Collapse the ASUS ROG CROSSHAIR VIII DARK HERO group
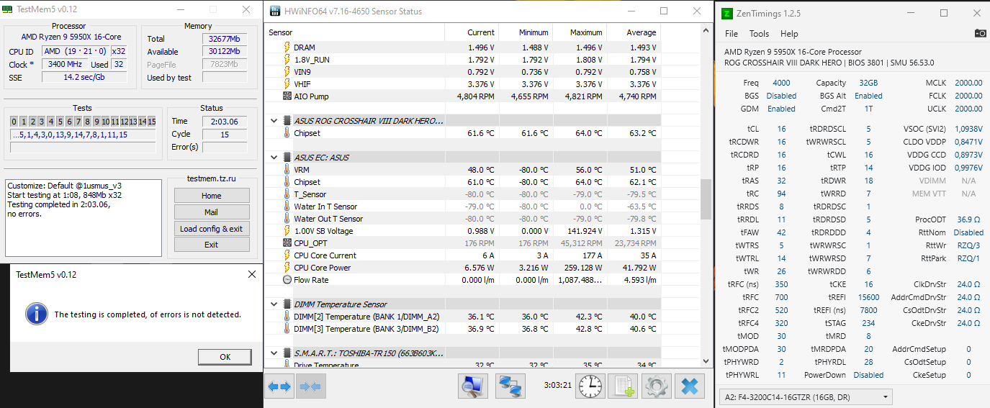The width and height of the screenshot is (990, 408). pyautogui.click(x=274, y=121)
